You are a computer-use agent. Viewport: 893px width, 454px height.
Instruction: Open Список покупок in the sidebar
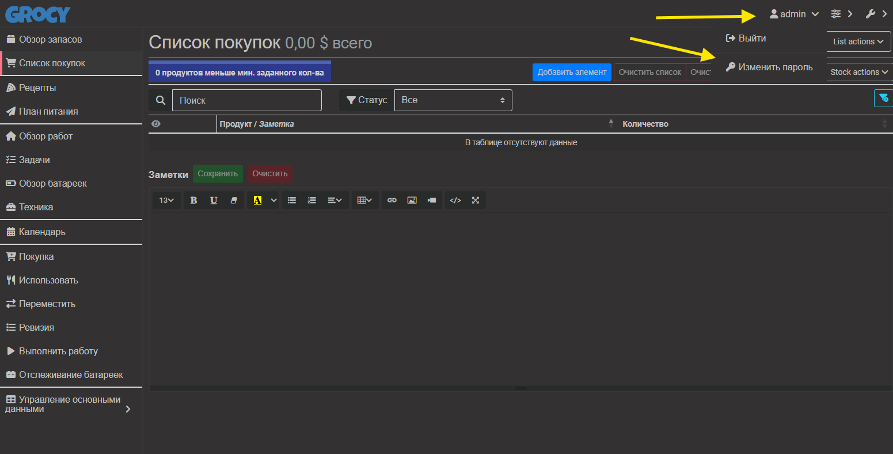(71, 63)
